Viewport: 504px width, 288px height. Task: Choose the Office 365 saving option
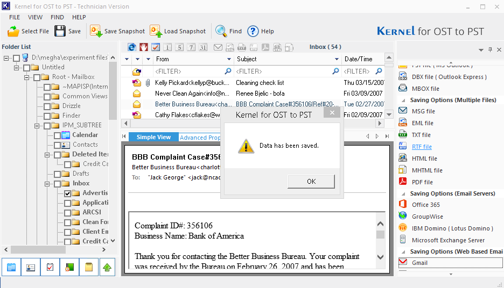(425, 205)
